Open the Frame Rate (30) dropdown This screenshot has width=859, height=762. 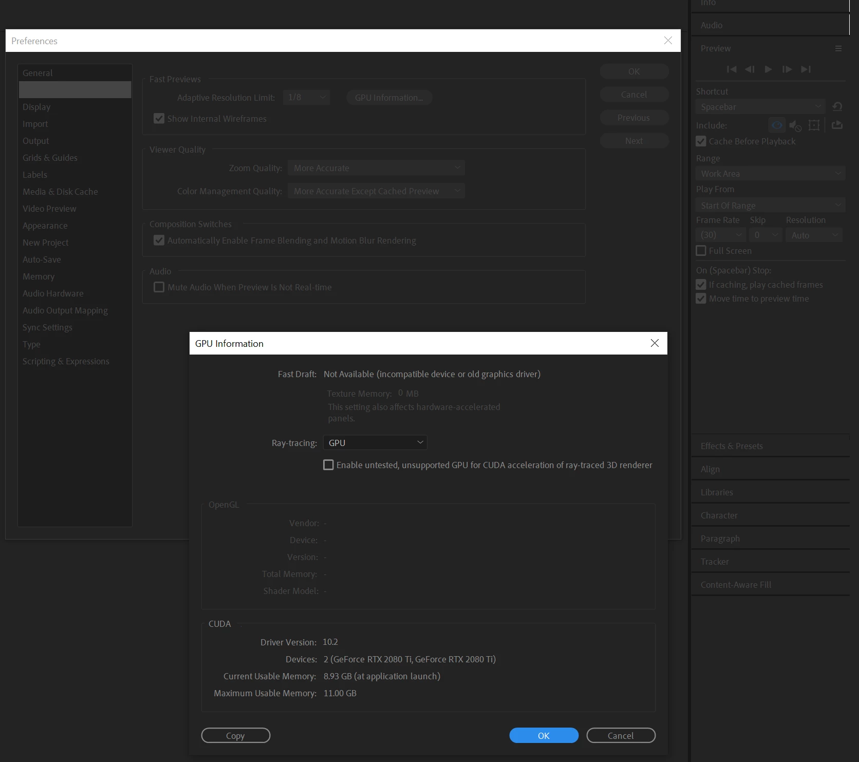click(721, 235)
